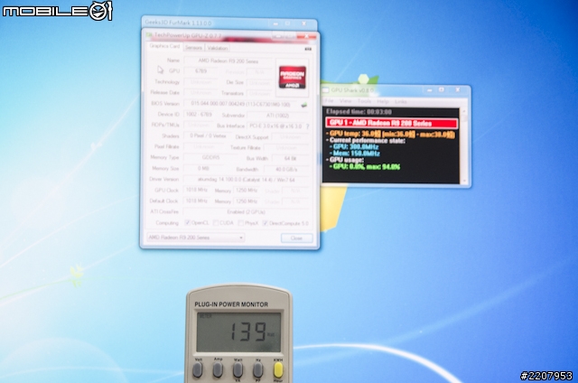The image size is (578, 383).
Task: Click the Default Clock 1018 MHz field
Action: 197,201
